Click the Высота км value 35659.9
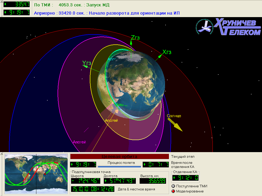Screen dimensions: 262x196 153,181
